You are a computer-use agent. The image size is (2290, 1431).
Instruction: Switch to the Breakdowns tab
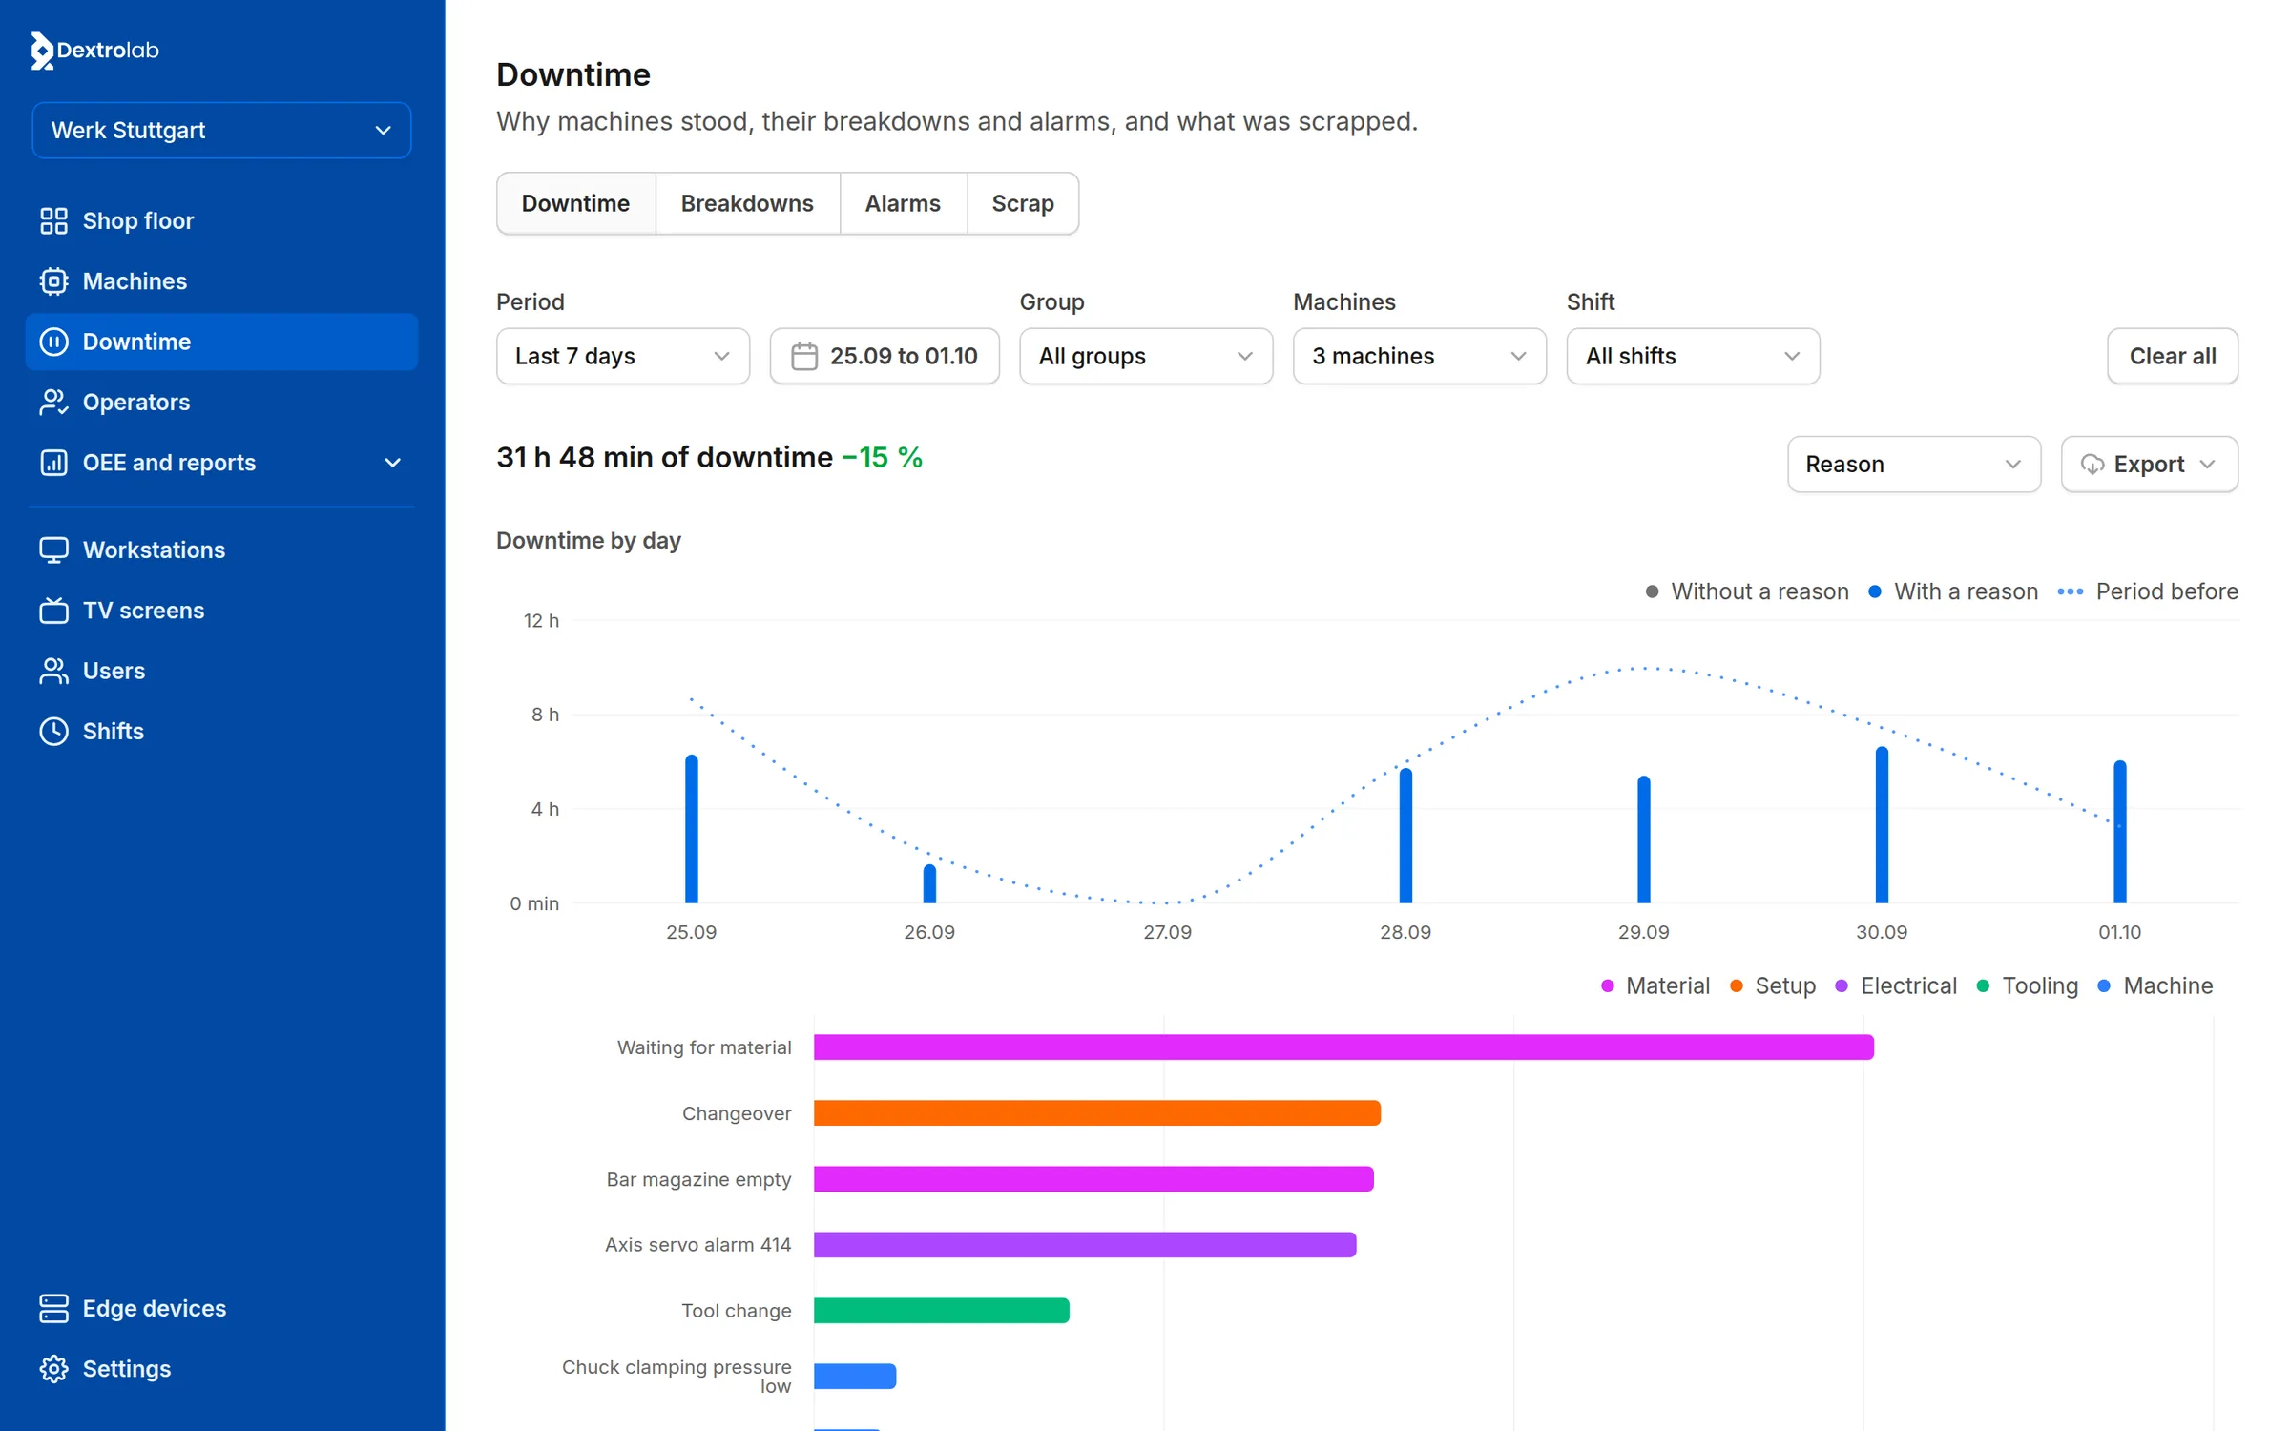pyautogui.click(x=747, y=203)
